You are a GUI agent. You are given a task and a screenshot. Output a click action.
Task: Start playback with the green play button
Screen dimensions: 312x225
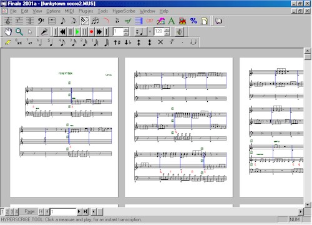pyautogui.click(x=77, y=32)
